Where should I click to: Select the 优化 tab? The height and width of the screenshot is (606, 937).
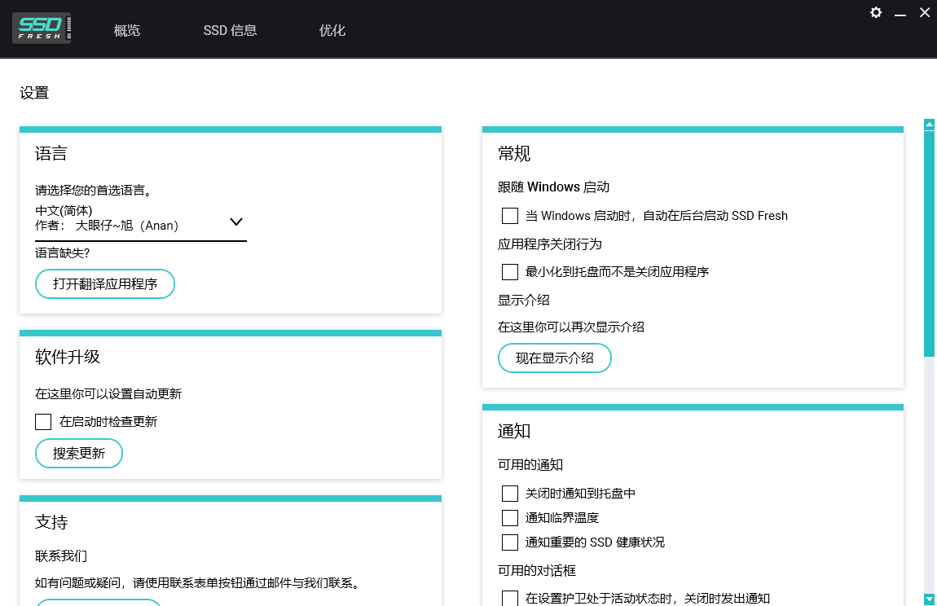point(332,30)
